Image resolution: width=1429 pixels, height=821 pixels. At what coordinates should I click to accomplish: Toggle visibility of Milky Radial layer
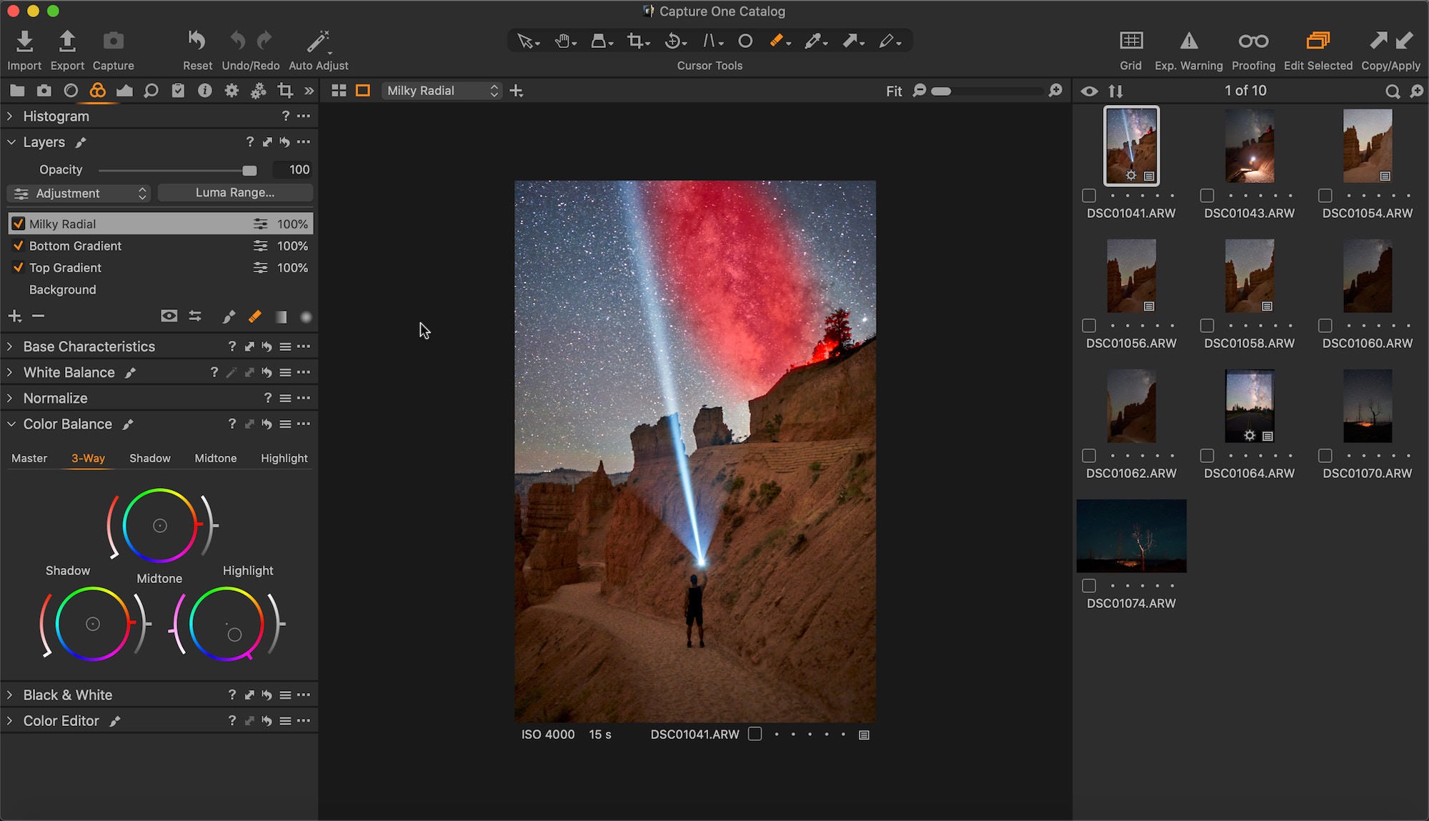pos(16,223)
